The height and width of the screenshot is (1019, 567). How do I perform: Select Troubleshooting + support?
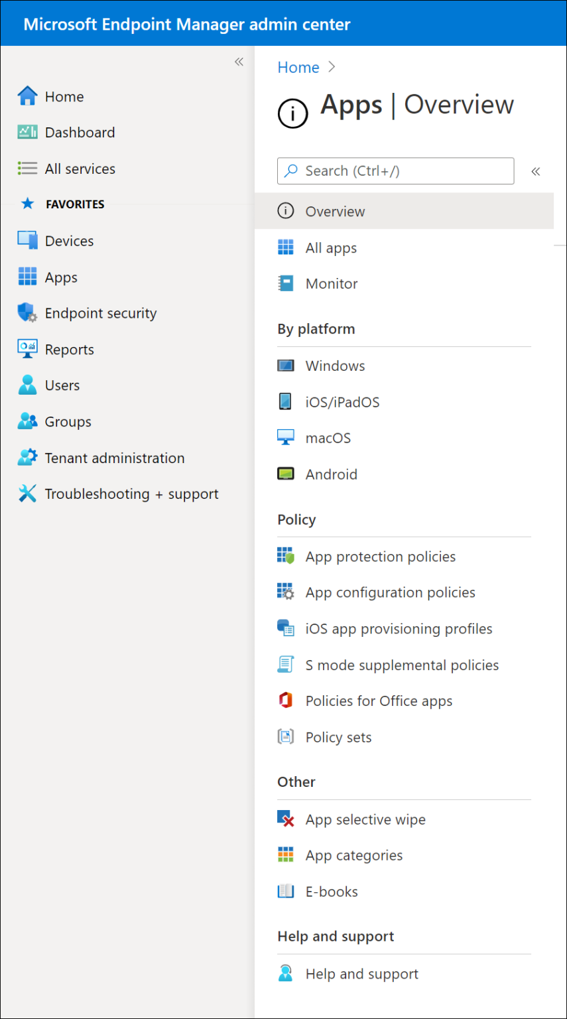coord(131,494)
